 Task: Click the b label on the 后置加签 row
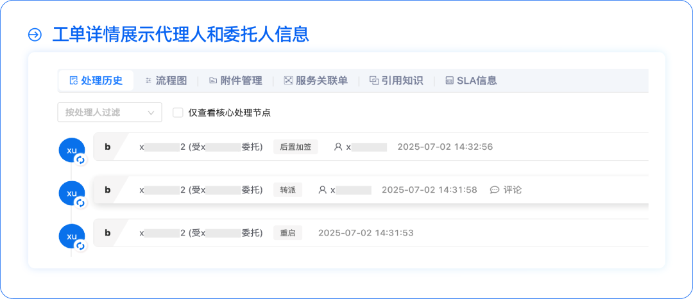tap(107, 147)
